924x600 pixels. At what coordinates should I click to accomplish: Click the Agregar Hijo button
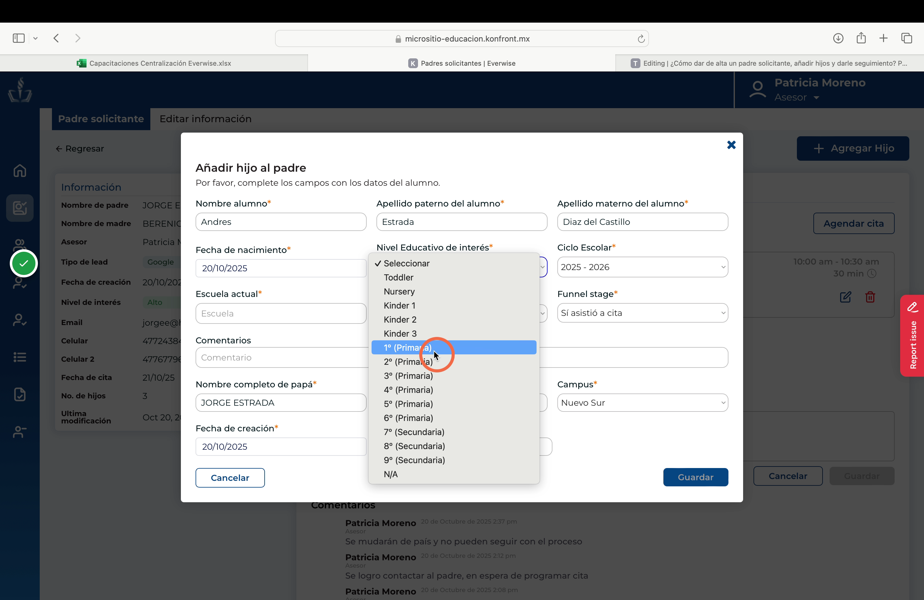point(853,148)
